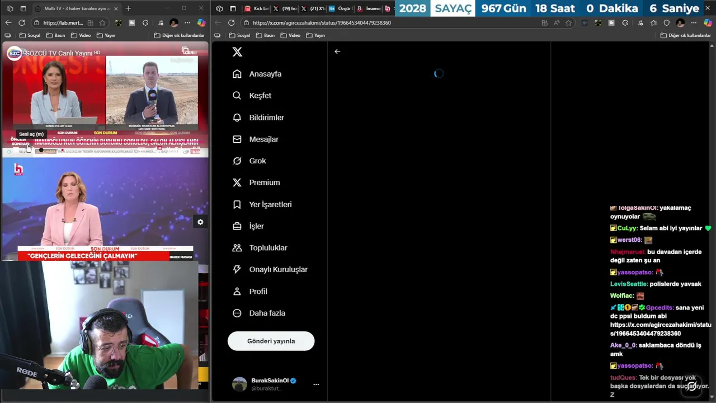Open the İşler briefcase icon
The height and width of the screenshot is (403, 716).
tap(237, 226)
